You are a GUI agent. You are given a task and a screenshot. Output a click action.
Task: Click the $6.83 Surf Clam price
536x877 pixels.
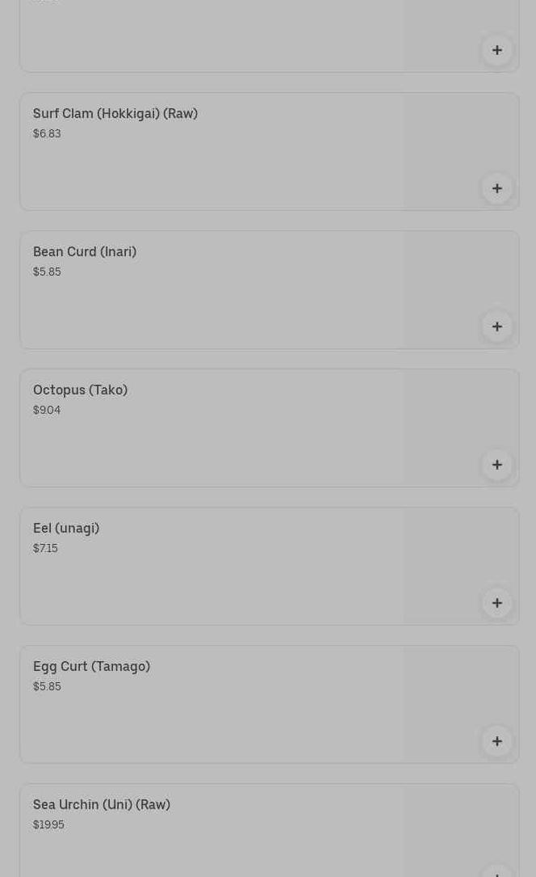click(x=47, y=133)
